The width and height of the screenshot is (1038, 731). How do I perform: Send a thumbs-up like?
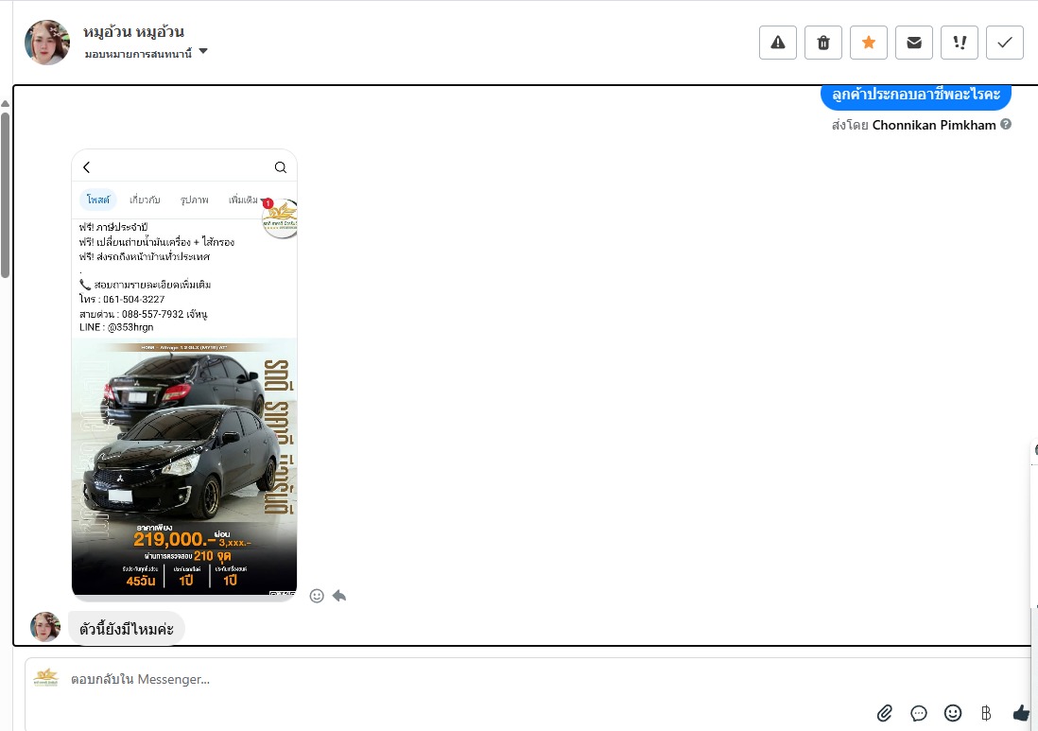coord(1021,713)
